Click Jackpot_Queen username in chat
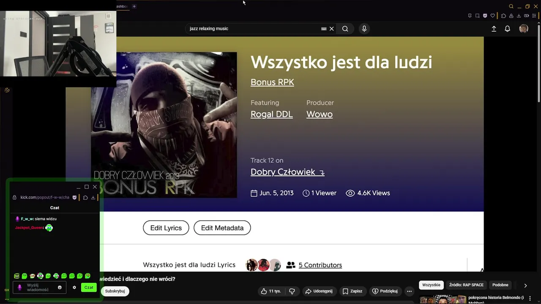The height and width of the screenshot is (304, 541). coord(29,228)
